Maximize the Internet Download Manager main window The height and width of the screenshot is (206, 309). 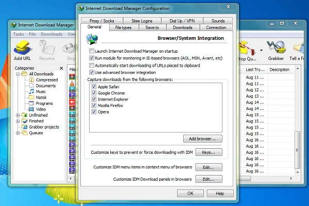[282, 24]
